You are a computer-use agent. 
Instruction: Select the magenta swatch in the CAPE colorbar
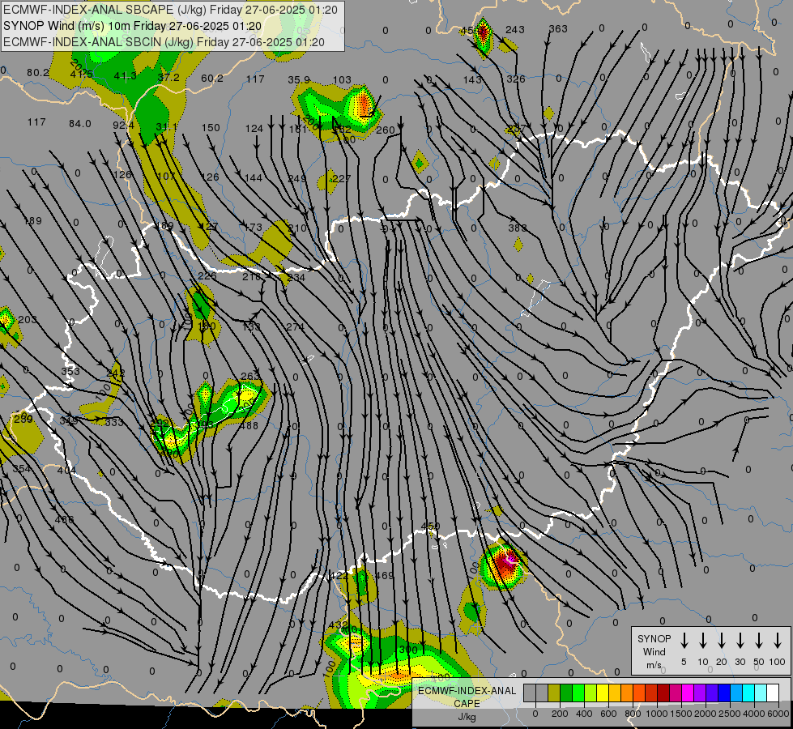[x=688, y=693]
